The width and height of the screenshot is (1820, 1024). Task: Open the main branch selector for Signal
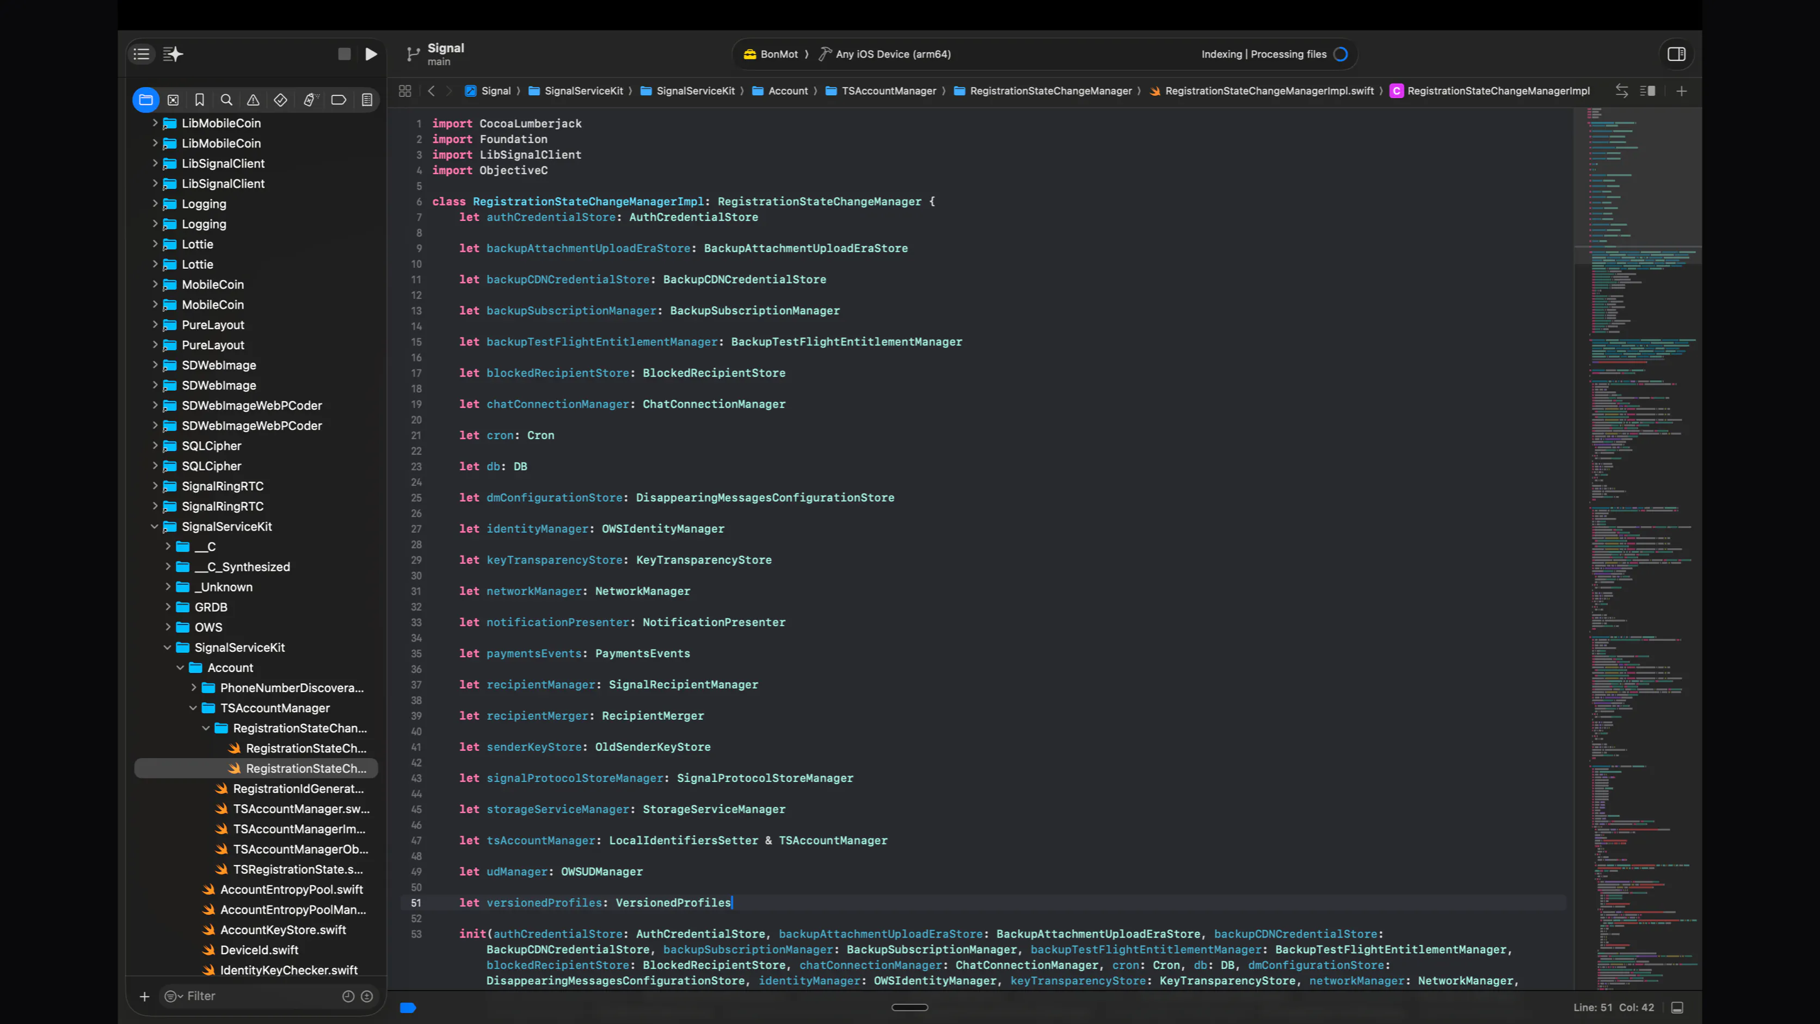(436, 54)
